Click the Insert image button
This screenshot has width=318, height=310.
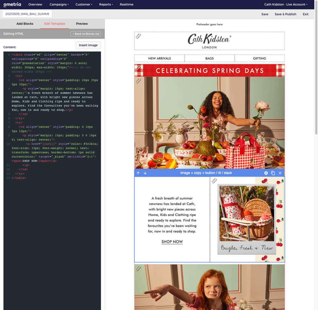(88, 45)
